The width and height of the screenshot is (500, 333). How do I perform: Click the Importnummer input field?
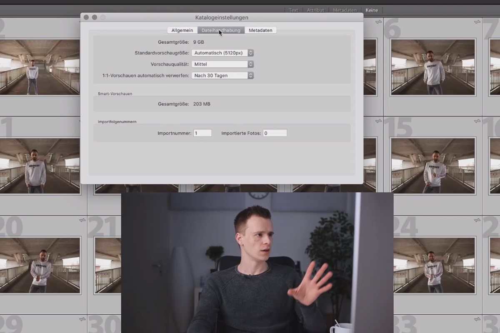202,133
